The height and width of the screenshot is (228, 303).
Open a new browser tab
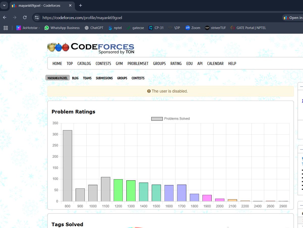point(81,5)
